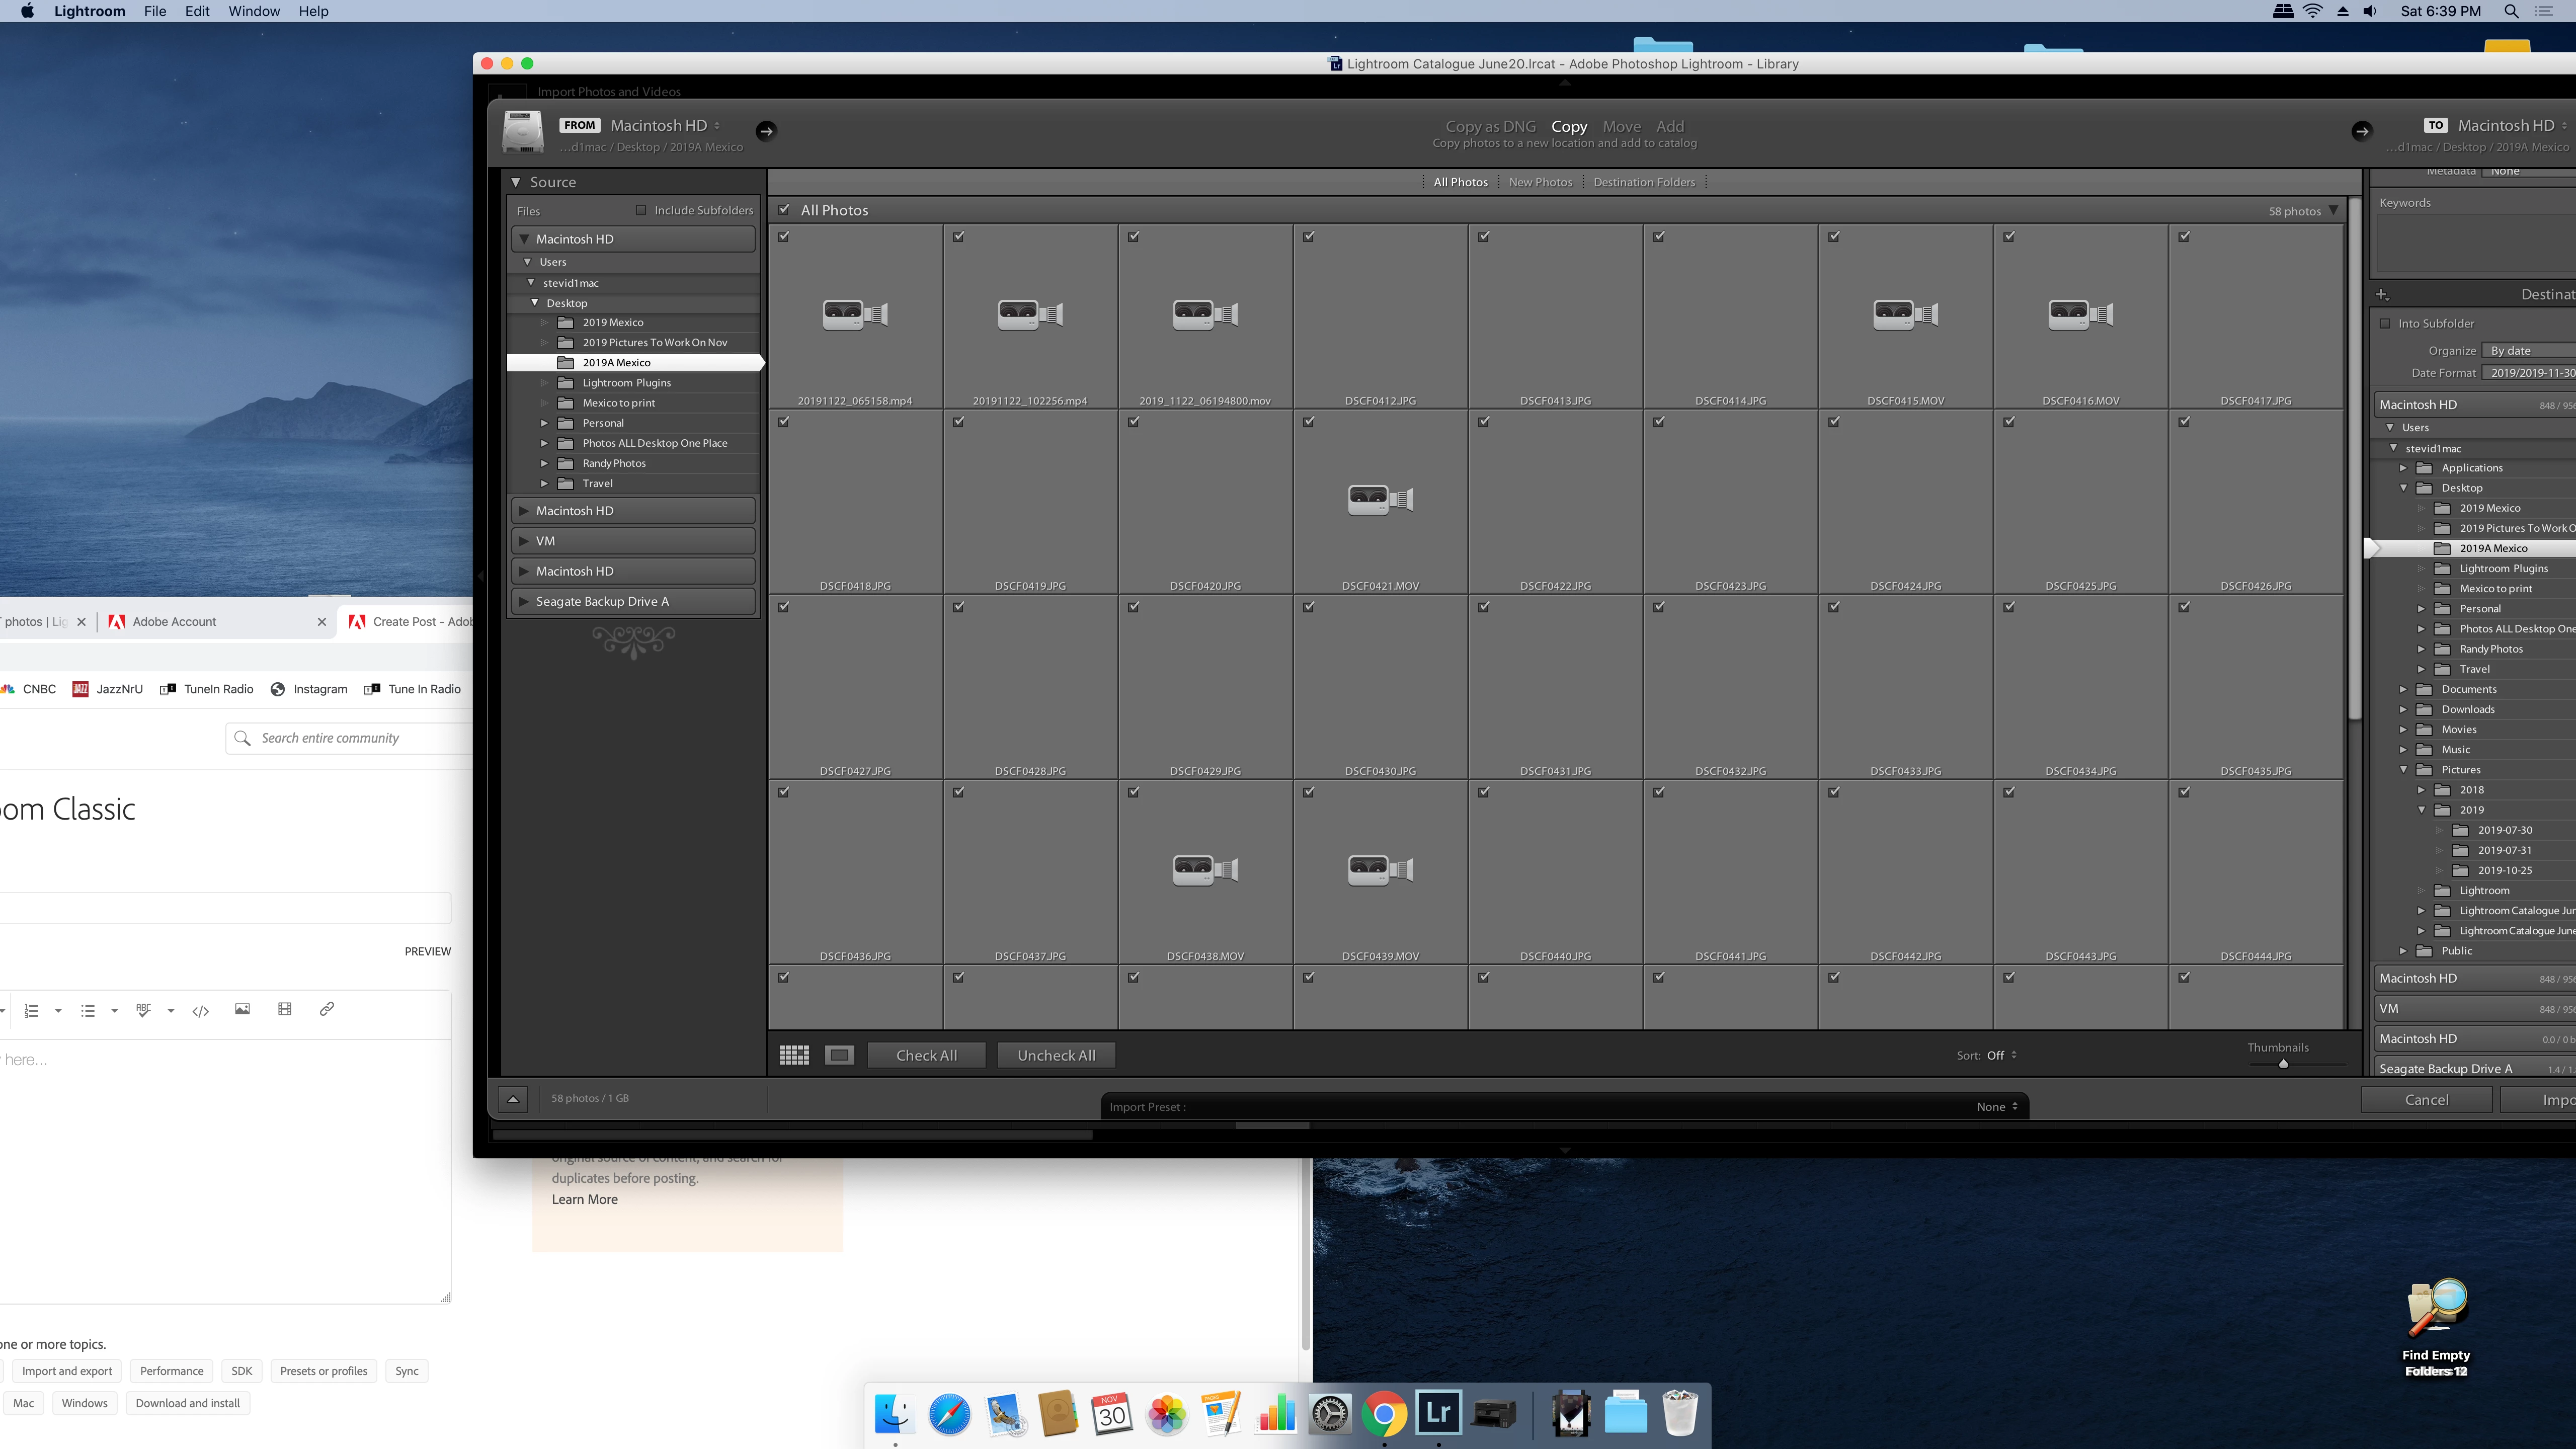Choose the Move import option
This screenshot has height=1449, width=2576.
point(1621,126)
